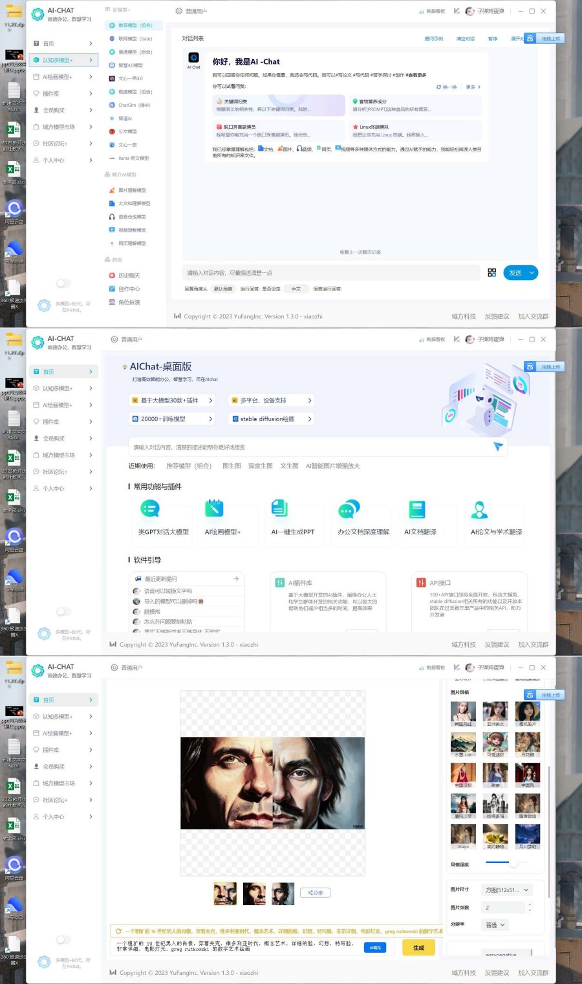Select the first generated portrait thumbnail

pyautogui.click(x=224, y=893)
